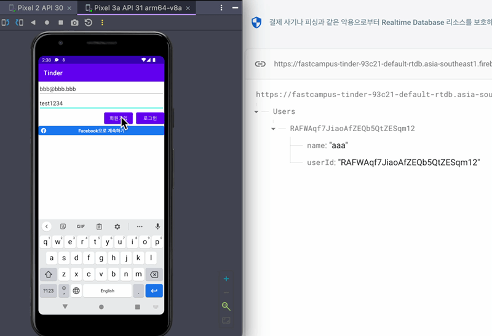
Task: Open keyboard clipboard icon
Action: tap(99, 226)
